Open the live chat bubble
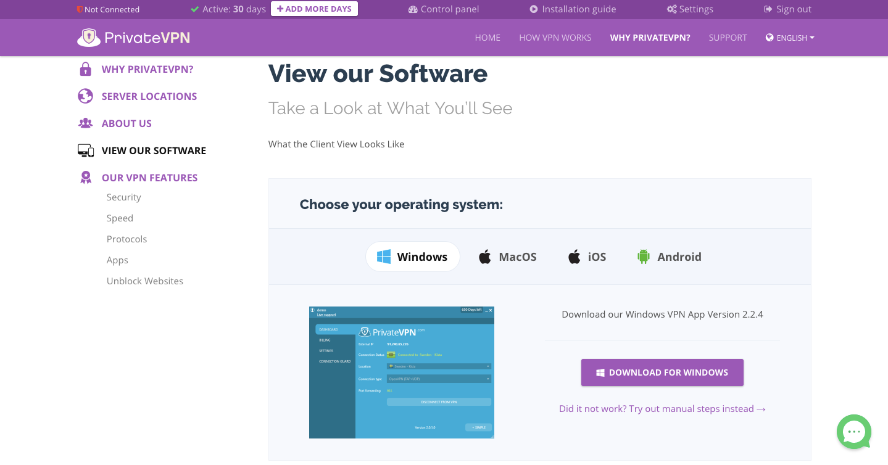Viewport: 888px width, 465px height. pyautogui.click(x=853, y=432)
